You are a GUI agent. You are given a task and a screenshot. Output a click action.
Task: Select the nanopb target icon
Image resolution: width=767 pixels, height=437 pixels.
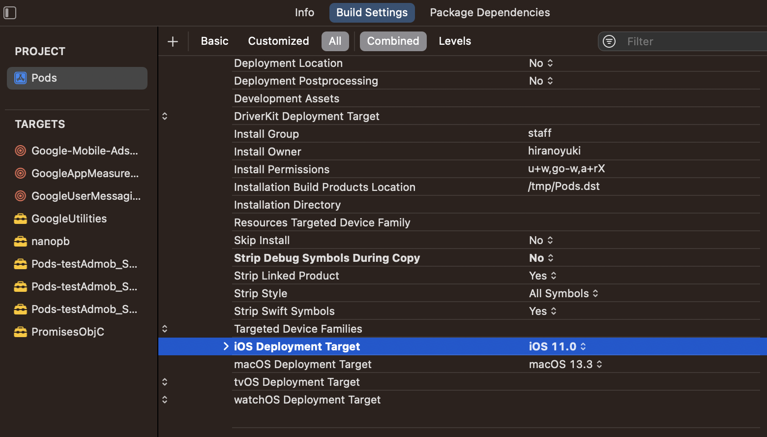click(20, 241)
